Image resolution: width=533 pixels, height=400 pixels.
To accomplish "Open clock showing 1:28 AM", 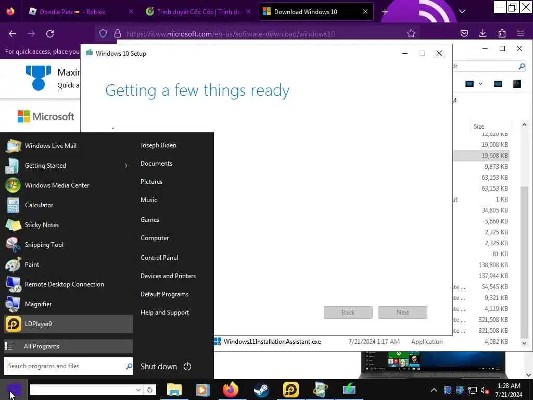I will click(509, 390).
